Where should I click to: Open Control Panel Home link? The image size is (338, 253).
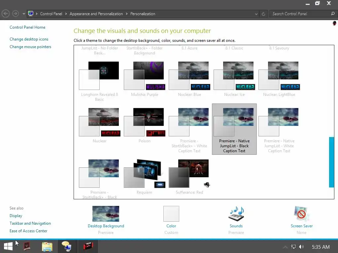pos(27,27)
